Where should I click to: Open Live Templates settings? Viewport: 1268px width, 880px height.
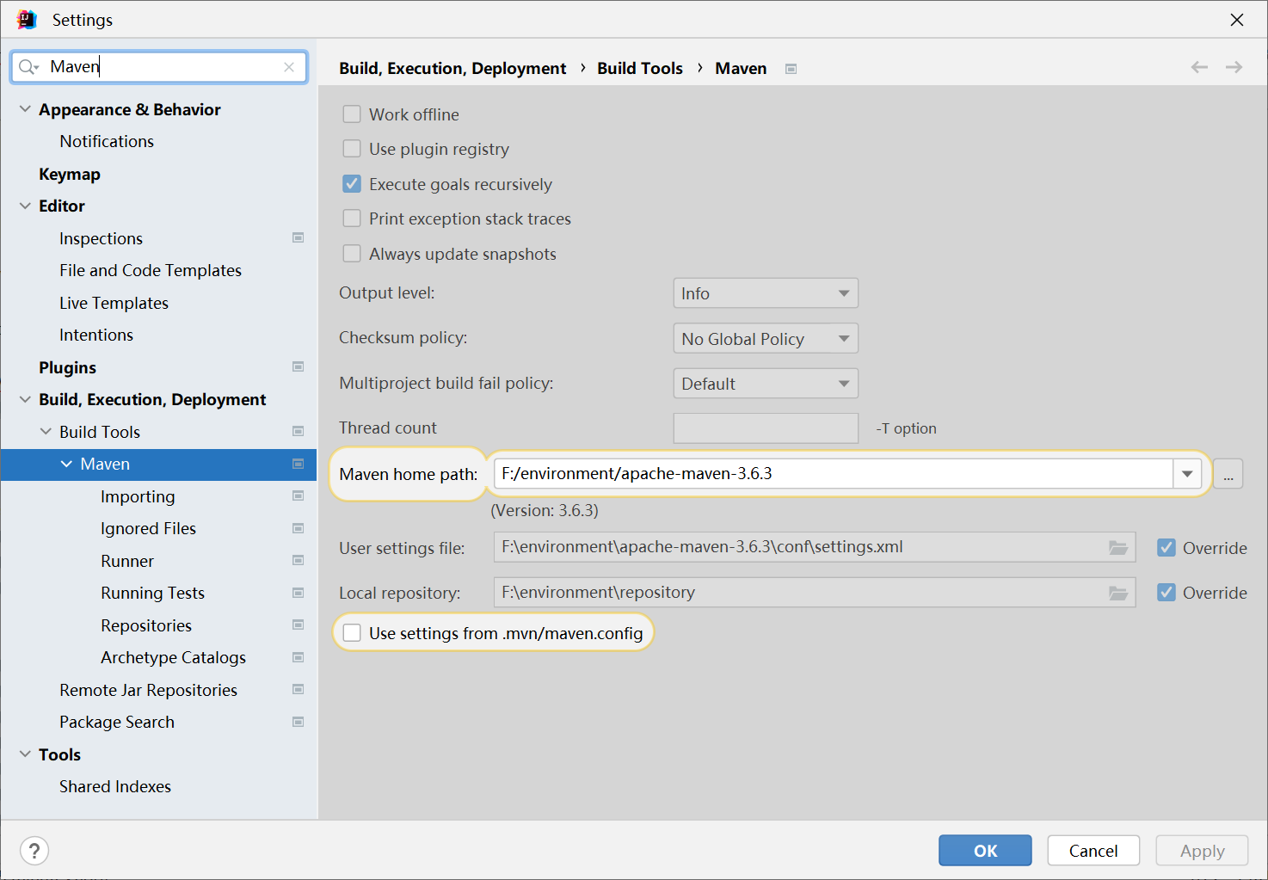pos(114,303)
